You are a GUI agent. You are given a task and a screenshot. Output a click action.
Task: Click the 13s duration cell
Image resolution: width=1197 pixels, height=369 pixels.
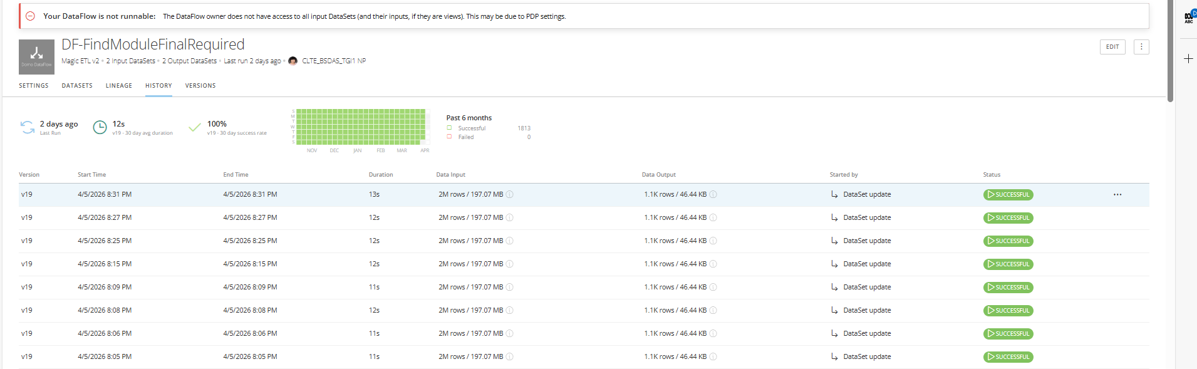[374, 195]
